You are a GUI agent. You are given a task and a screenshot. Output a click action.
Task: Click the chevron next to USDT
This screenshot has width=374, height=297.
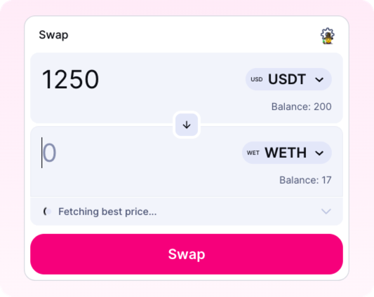[319, 80]
